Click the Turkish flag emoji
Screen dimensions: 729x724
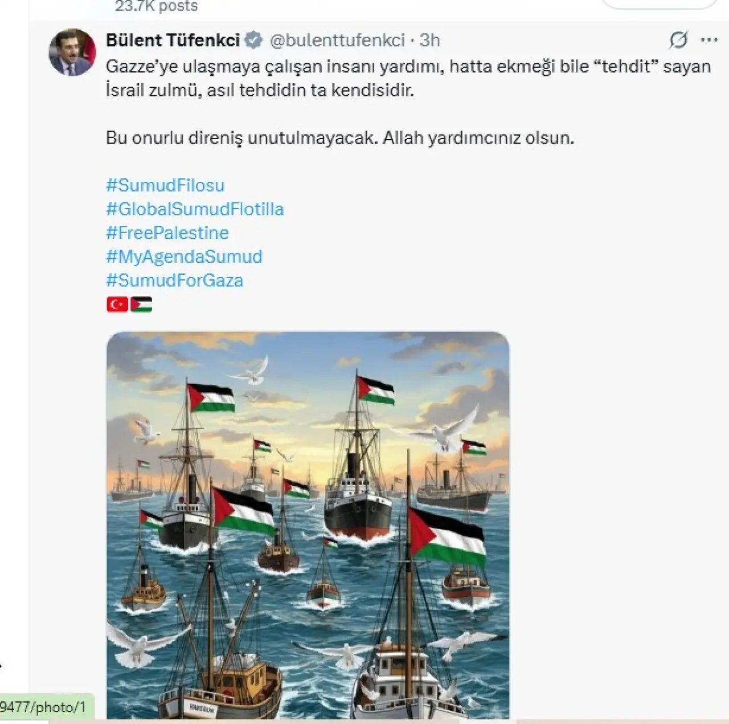(x=117, y=304)
